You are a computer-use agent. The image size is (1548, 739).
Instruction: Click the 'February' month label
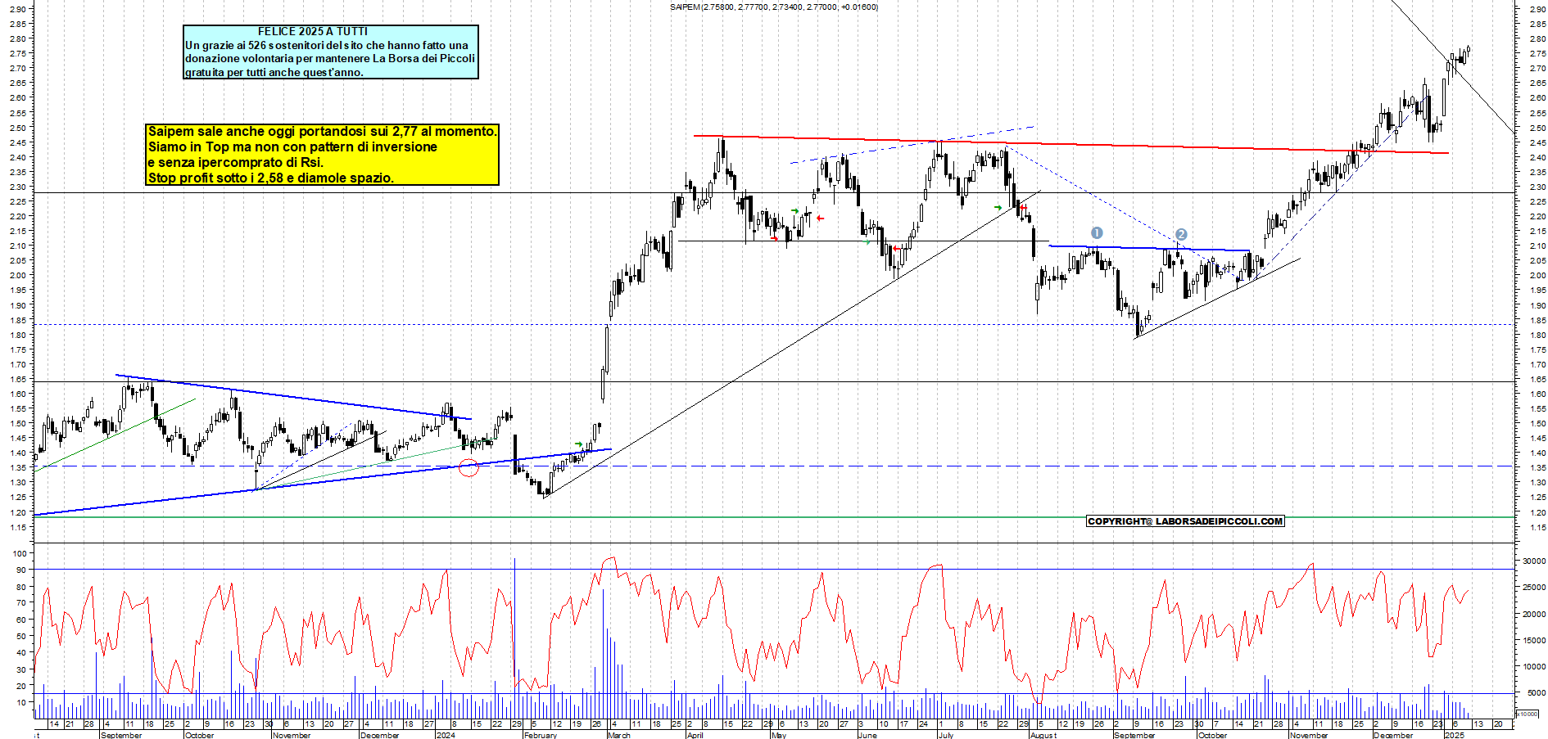click(540, 734)
